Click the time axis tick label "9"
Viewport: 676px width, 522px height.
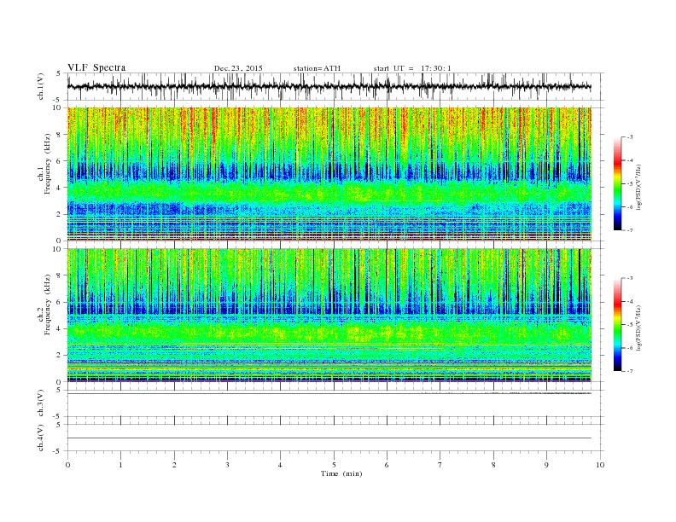click(x=546, y=465)
